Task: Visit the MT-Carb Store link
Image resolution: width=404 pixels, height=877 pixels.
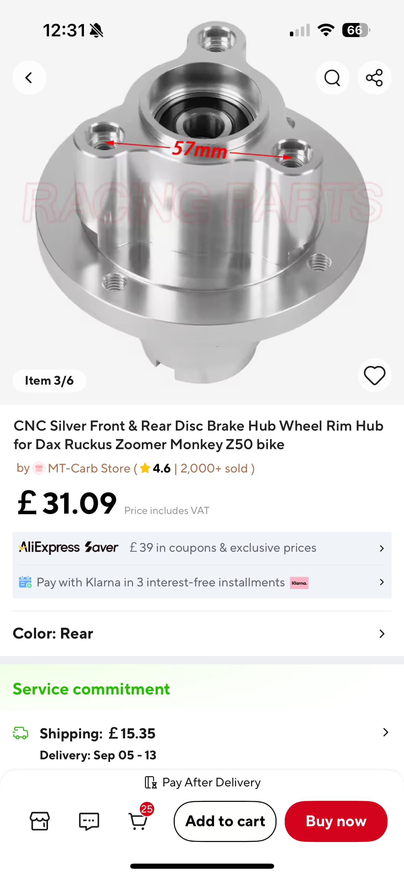Action: pos(89,468)
